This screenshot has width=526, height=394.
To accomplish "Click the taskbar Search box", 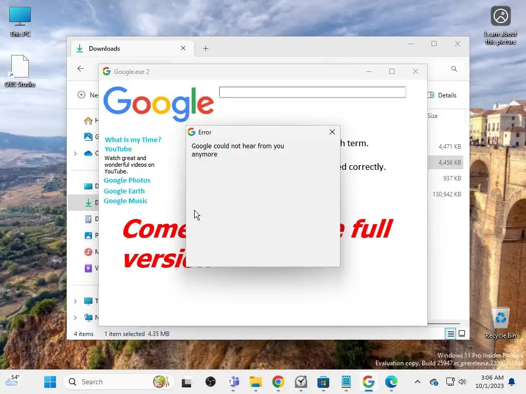I will pos(119,382).
